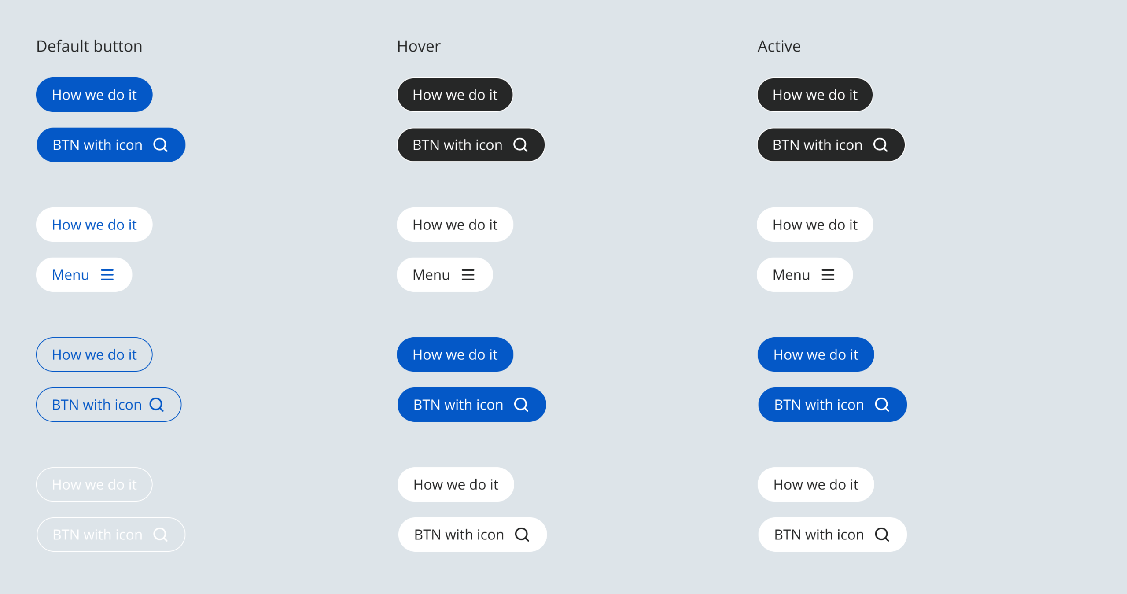Click search icon in dark Active button
This screenshot has width=1127, height=594.
(880, 145)
